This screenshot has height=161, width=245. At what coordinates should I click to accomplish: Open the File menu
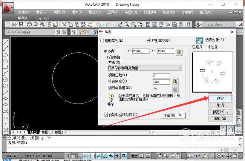pos(23,12)
